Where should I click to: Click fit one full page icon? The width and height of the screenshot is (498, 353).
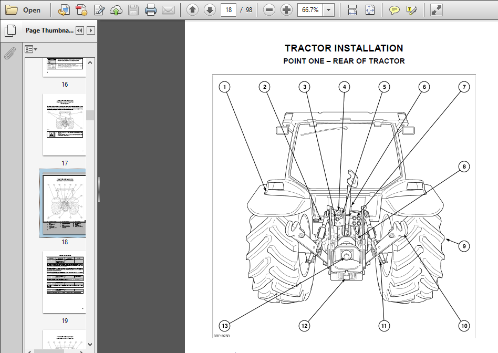pos(370,10)
